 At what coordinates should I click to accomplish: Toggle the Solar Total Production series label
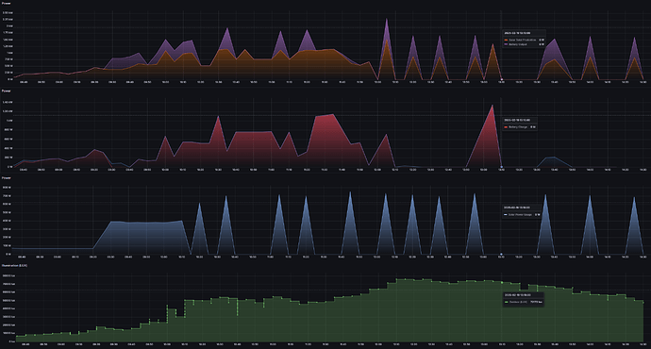(523, 40)
